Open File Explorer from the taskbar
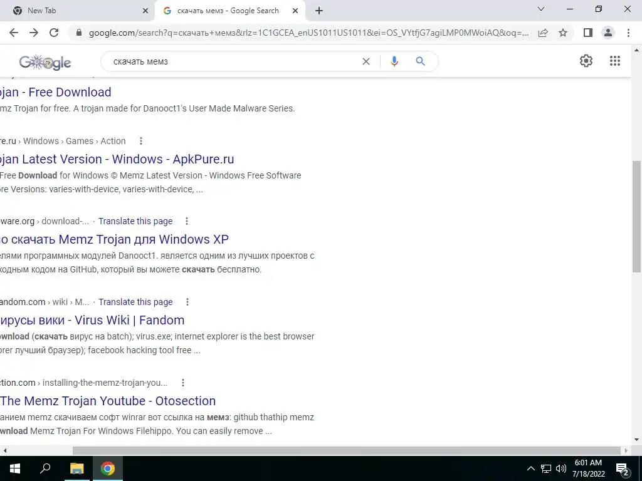The image size is (642, 481). pyautogui.click(x=76, y=468)
